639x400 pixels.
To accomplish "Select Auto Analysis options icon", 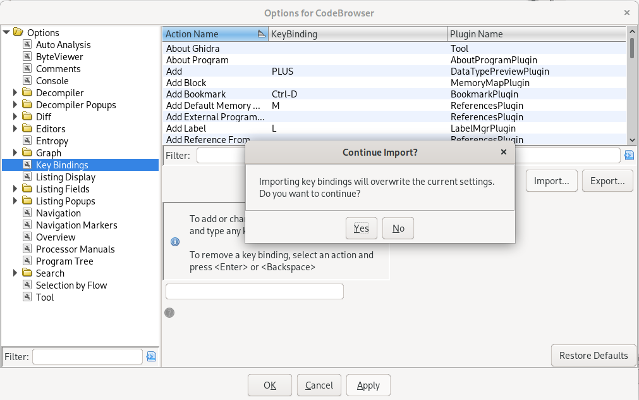I will 27,44.
